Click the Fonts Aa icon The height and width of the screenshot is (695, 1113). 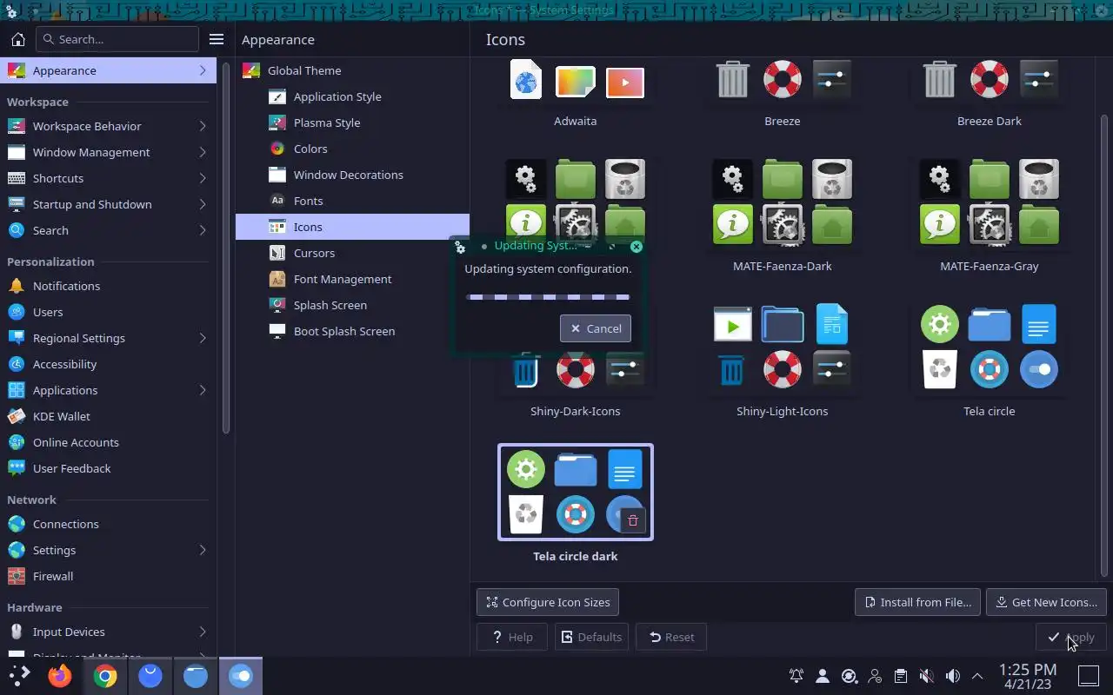coord(277,201)
